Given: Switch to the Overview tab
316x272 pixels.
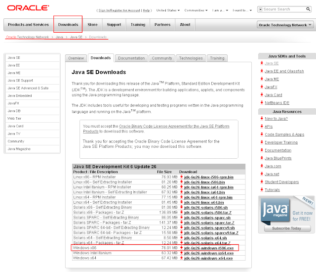Looking at the screenshot, I should (76, 58).
